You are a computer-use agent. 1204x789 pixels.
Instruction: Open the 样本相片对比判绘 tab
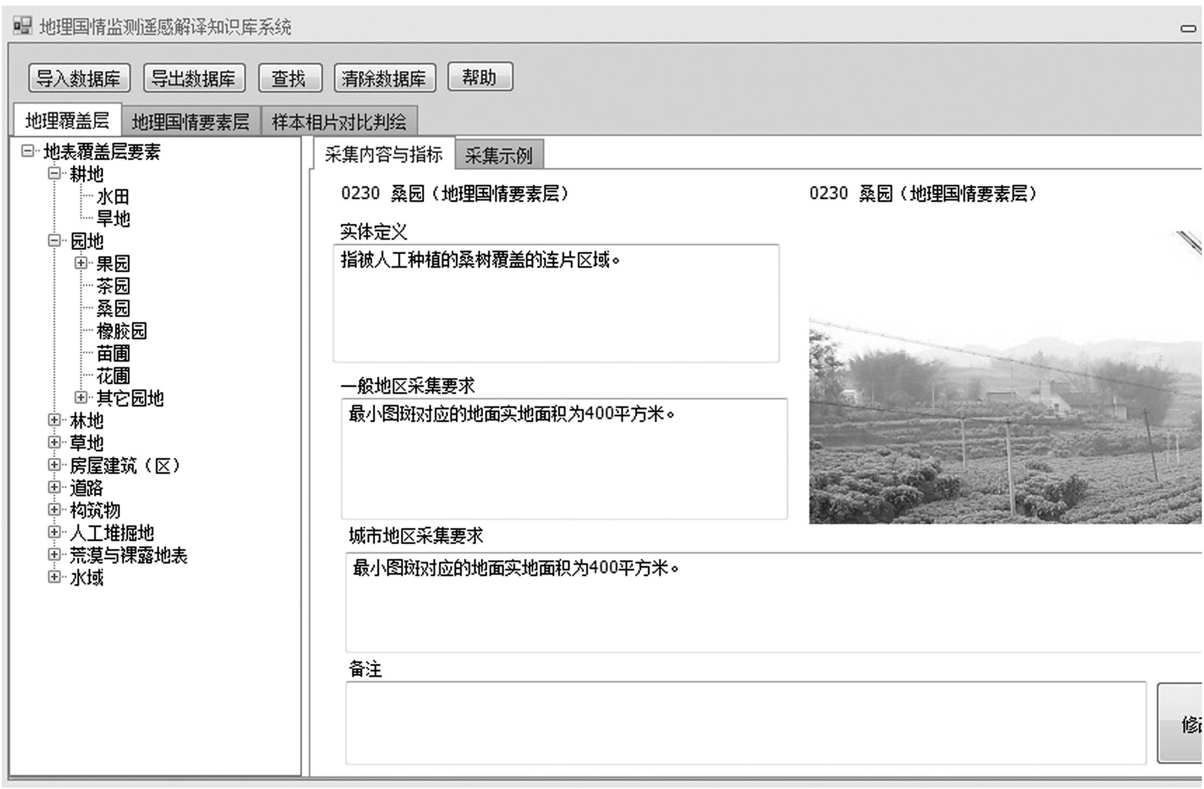pos(339,121)
